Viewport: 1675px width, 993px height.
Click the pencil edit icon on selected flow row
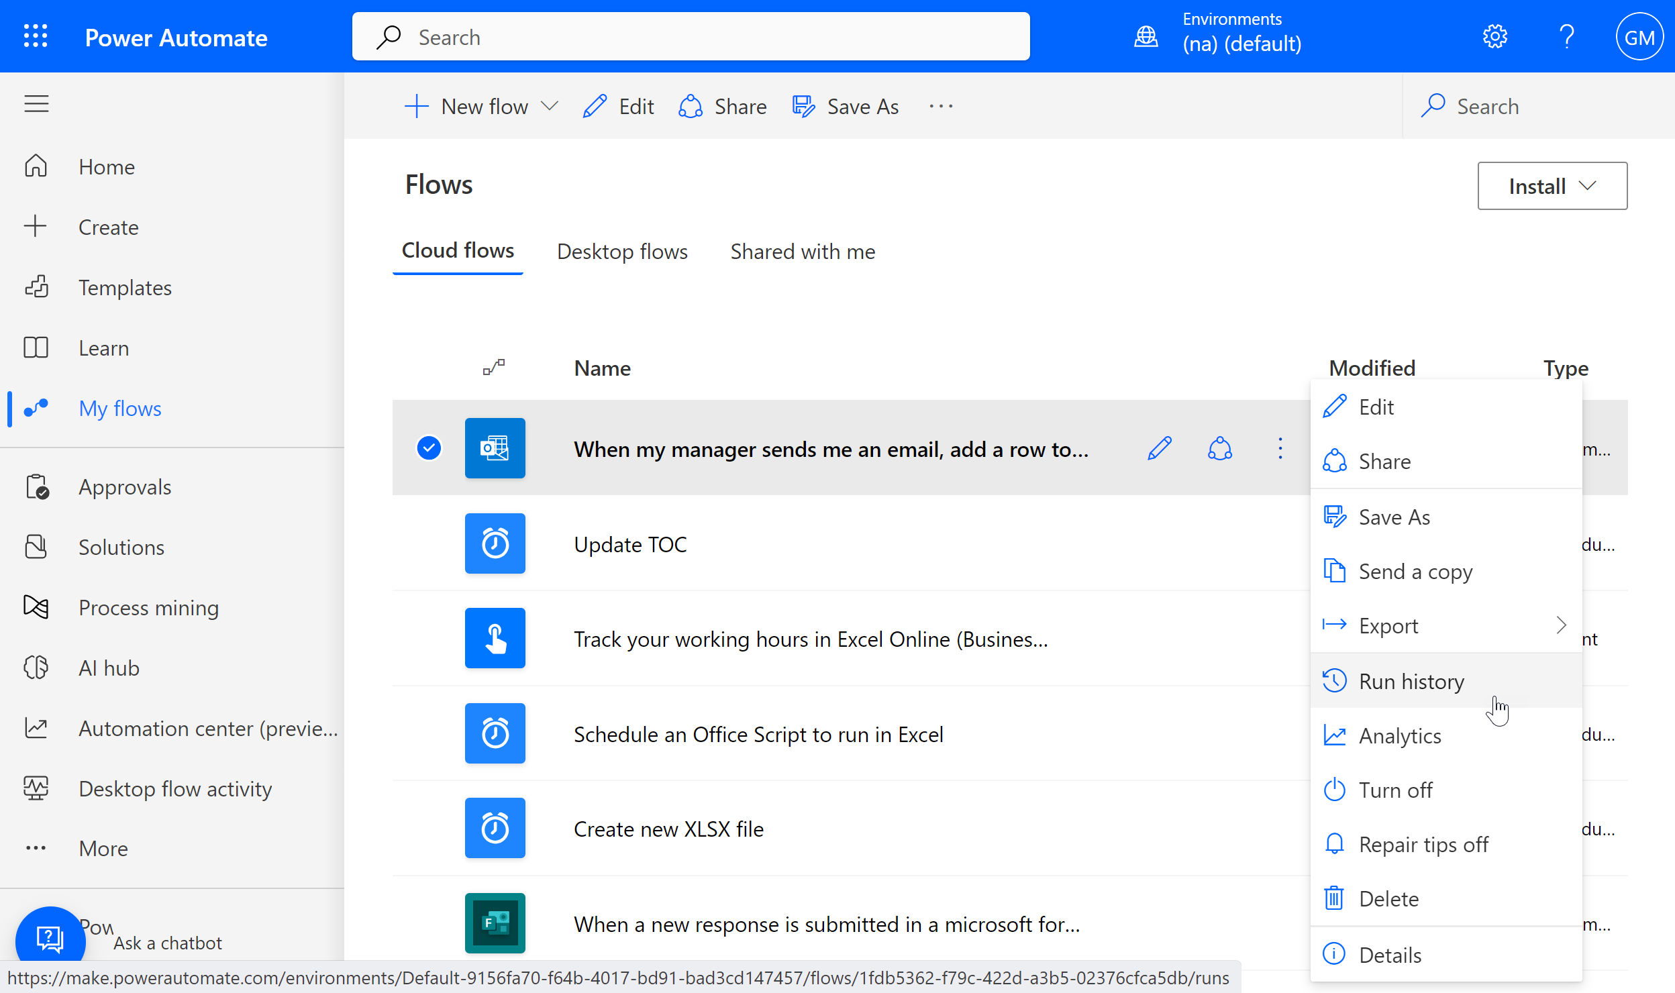[x=1160, y=448]
